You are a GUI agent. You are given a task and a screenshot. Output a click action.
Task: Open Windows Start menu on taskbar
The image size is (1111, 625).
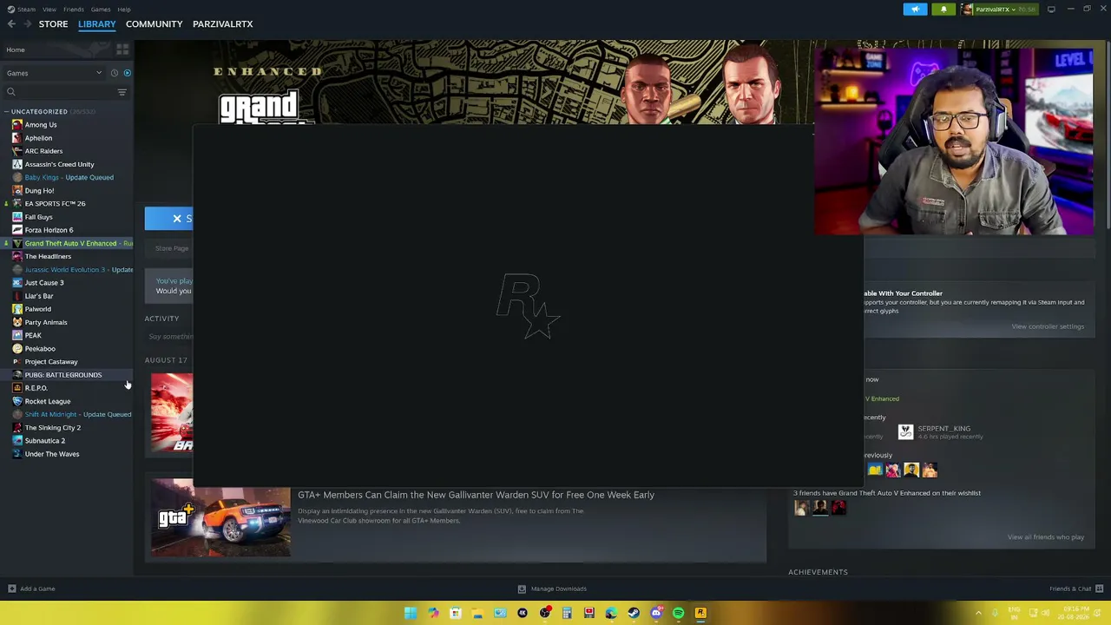411,613
